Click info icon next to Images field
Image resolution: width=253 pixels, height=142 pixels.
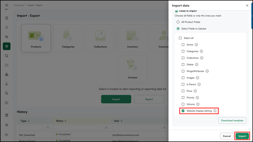click(197, 78)
